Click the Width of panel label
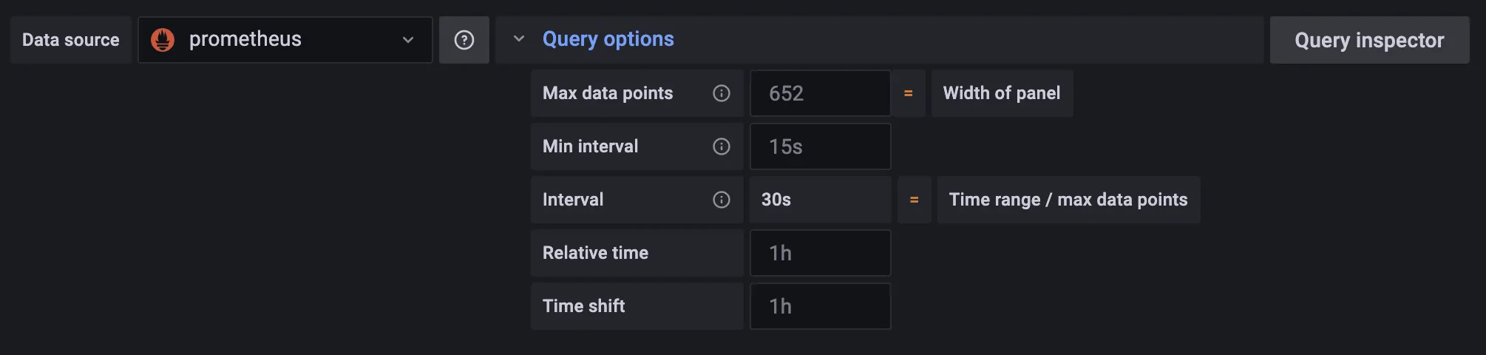Image resolution: width=1486 pixels, height=355 pixels. (x=1002, y=93)
